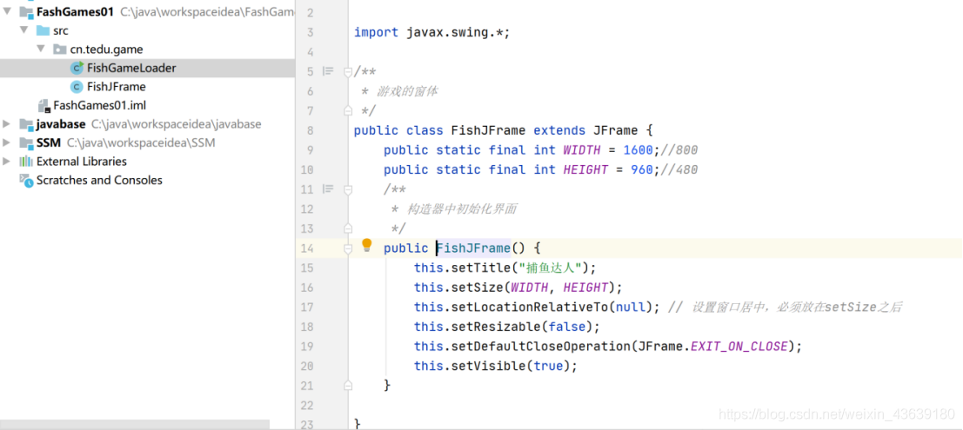The height and width of the screenshot is (430, 963).
Task: Click setDefaultCloseOperation method call
Action: (540, 347)
